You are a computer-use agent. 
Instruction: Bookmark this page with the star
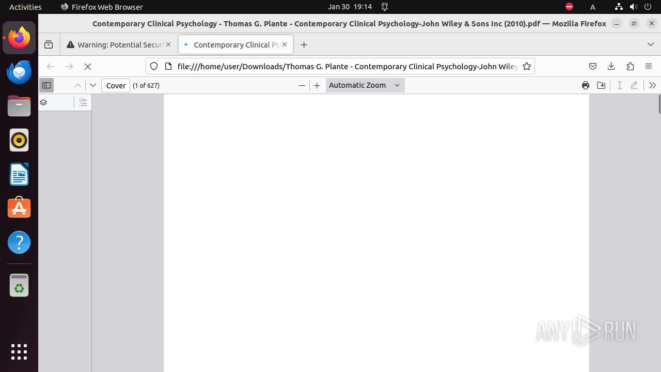[527, 66]
